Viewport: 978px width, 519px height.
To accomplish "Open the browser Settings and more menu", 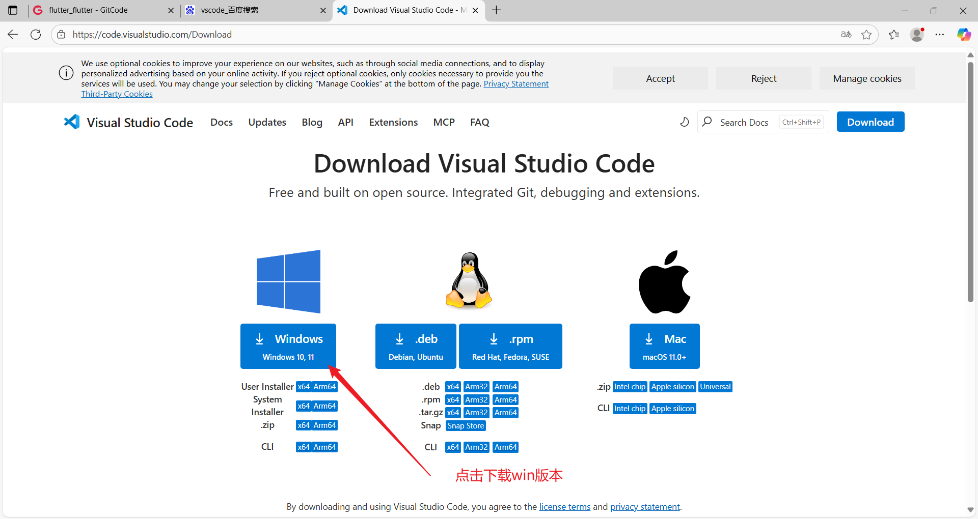I will (940, 35).
